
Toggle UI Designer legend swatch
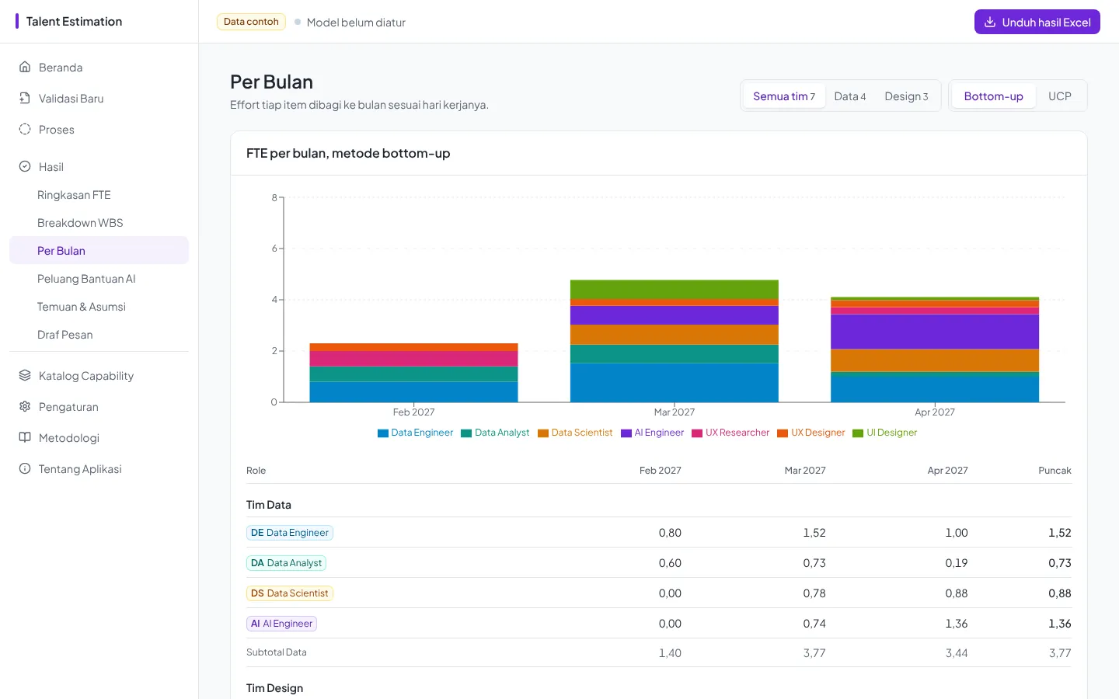(x=858, y=433)
